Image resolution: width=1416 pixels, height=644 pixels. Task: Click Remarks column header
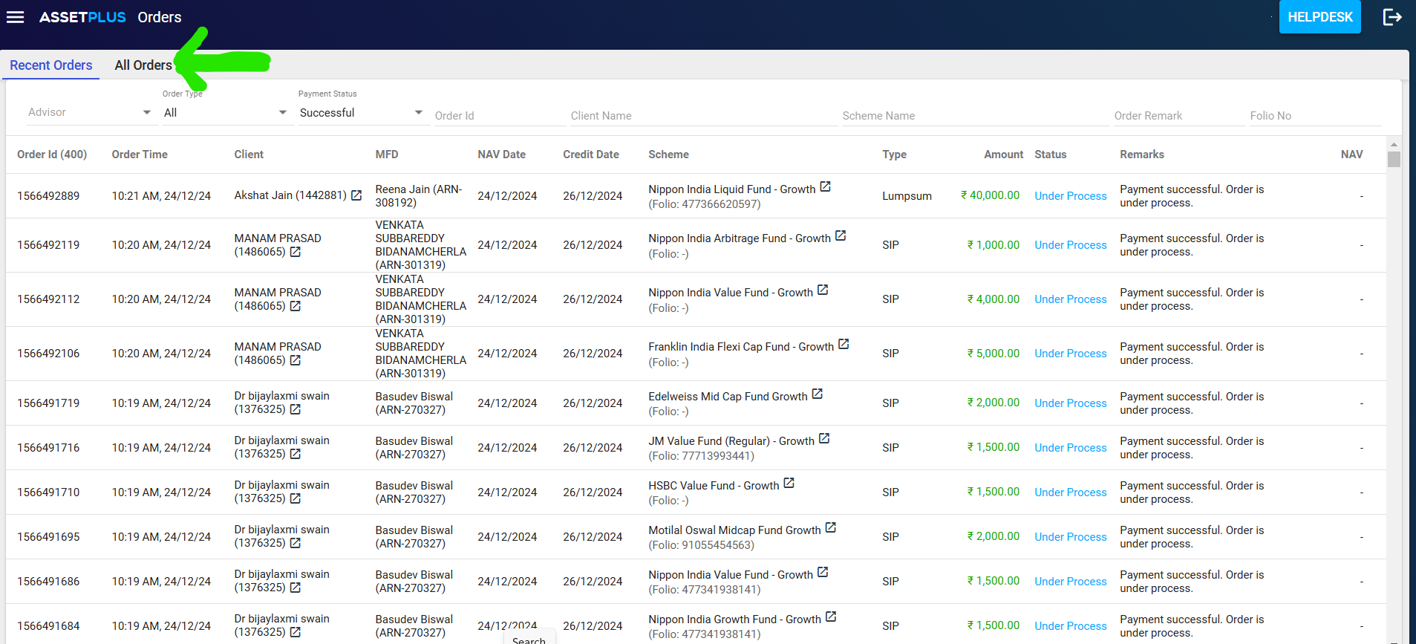tap(1141, 155)
